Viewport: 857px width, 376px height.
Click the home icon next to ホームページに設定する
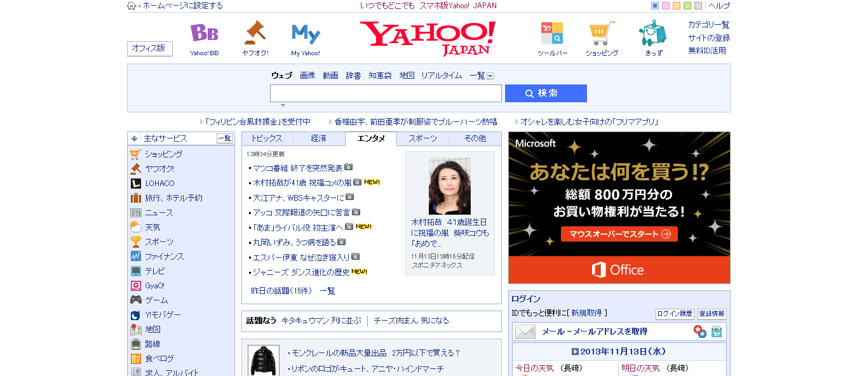[x=132, y=6]
